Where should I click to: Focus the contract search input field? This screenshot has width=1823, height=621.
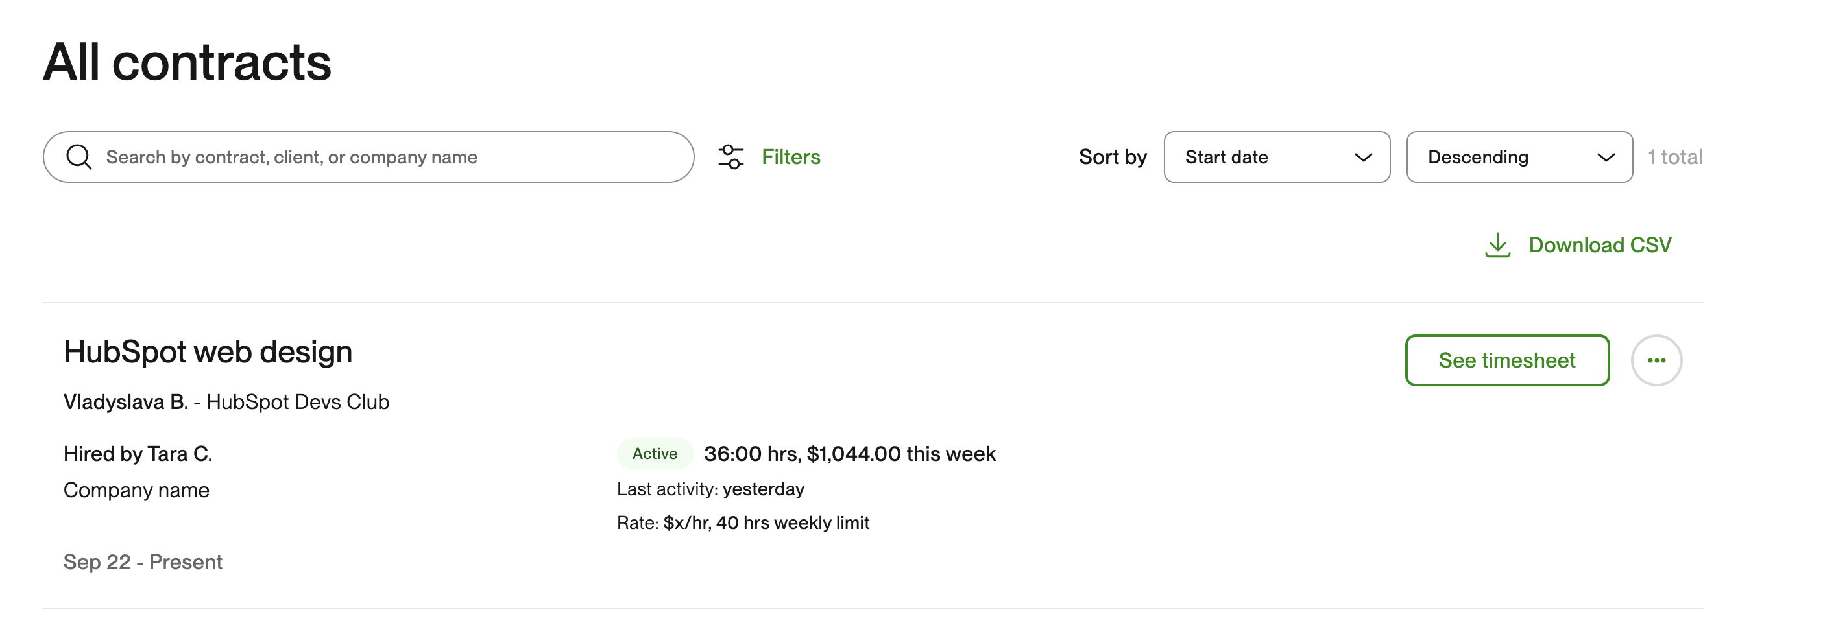click(382, 157)
